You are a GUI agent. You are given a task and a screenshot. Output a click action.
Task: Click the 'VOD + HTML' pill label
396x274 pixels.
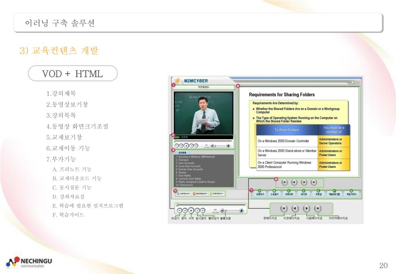tap(73, 73)
